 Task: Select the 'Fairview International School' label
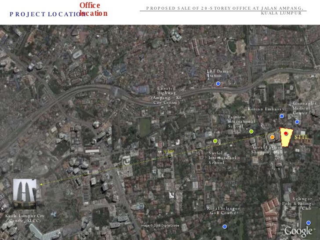241,121
